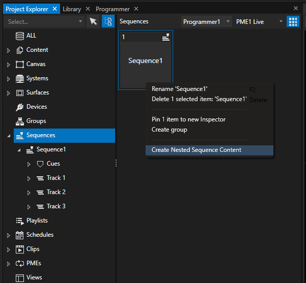Choose Rename 'Sequence1' from context menu
This screenshot has height=283, width=306.
[209, 89]
